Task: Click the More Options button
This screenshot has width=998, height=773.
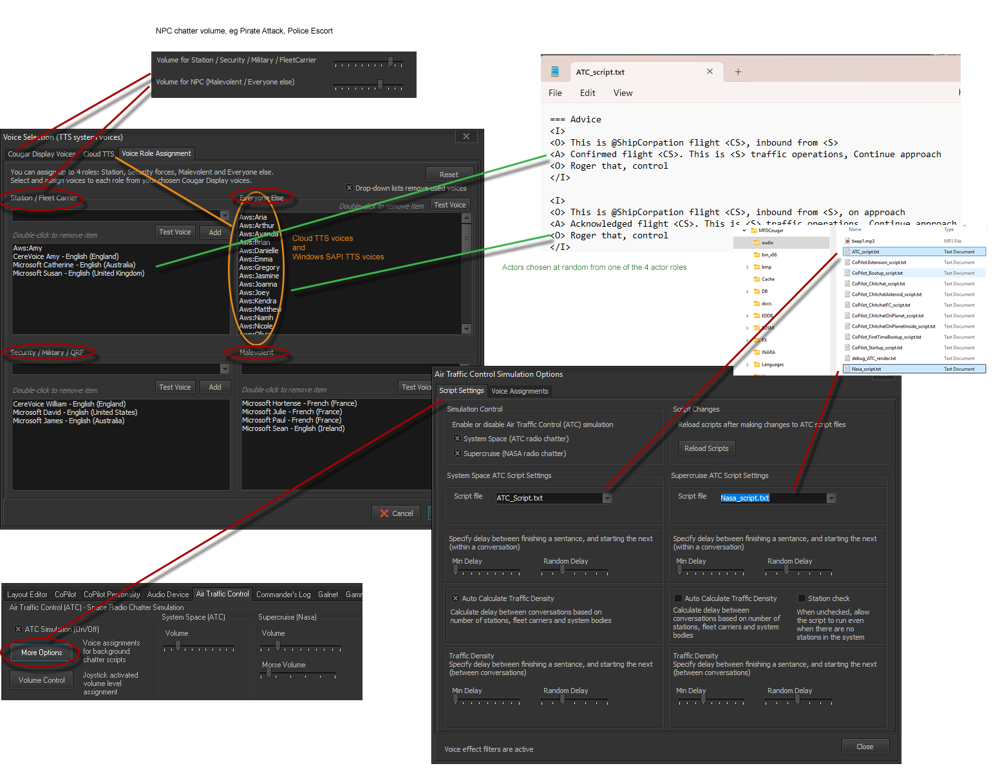Action: pyautogui.click(x=42, y=653)
